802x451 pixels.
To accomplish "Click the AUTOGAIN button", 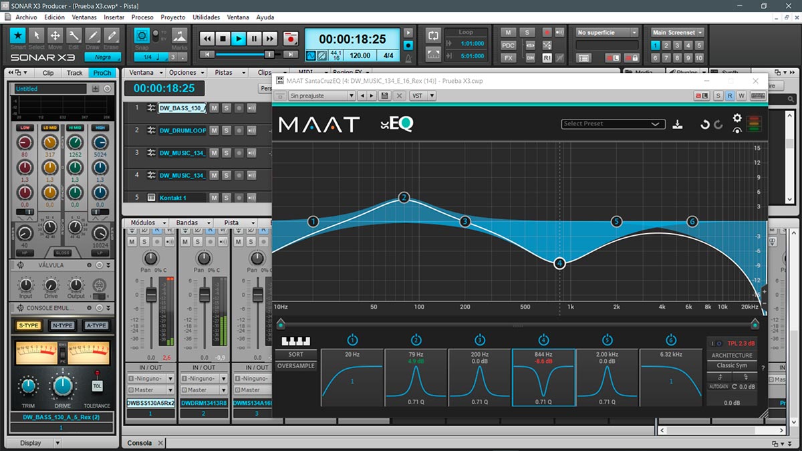I will point(719,386).
